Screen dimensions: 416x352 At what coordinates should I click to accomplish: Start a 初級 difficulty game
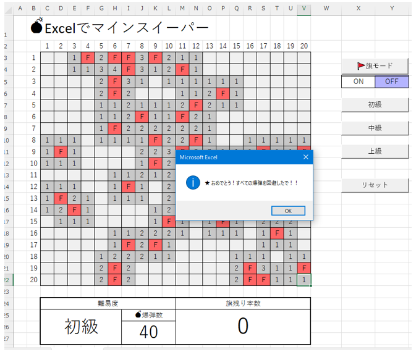click(x=375, y=105)
